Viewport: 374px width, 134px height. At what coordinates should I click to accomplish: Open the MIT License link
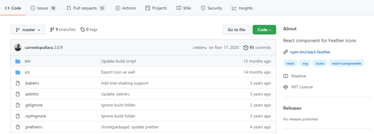coord(302,87)
